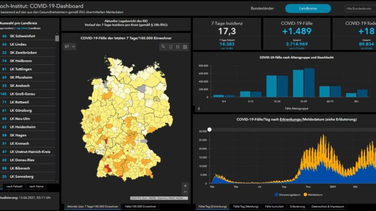376x211 pixels.
Task: Switch to the Bundesländer view
Action: (262, 8)
